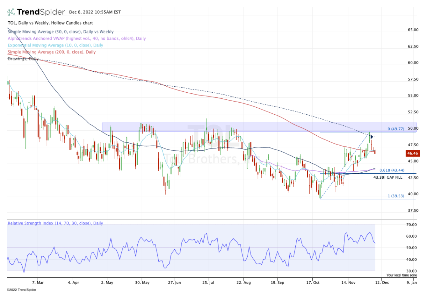Toggle the Simple Moving Average (50) indicator

click(x=60, y=32)
